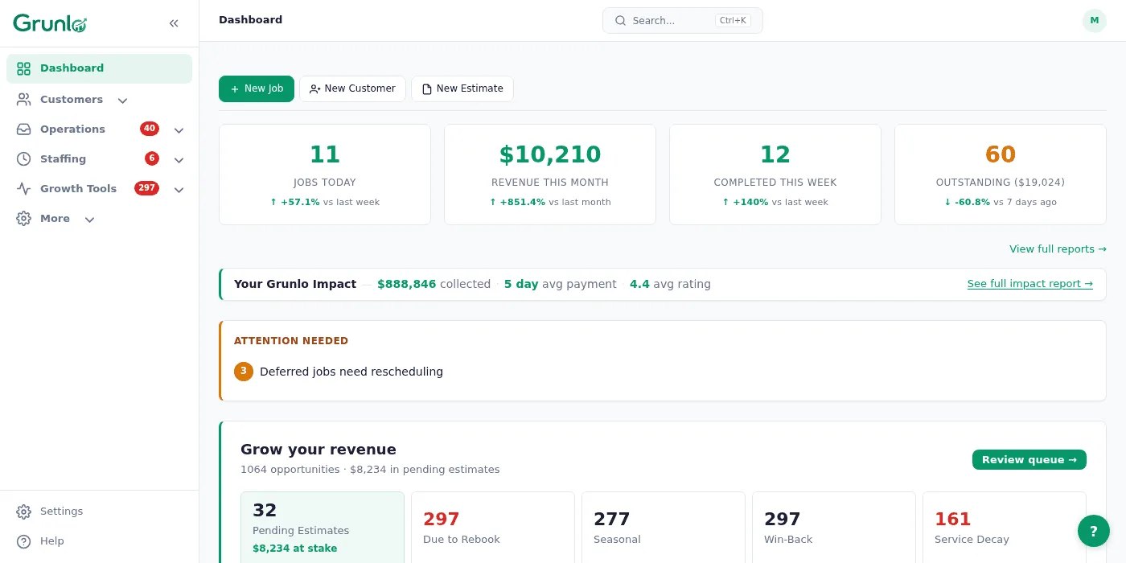
Task: Expand the Growth Tools menu chevron
Action: tap(179, 190)
